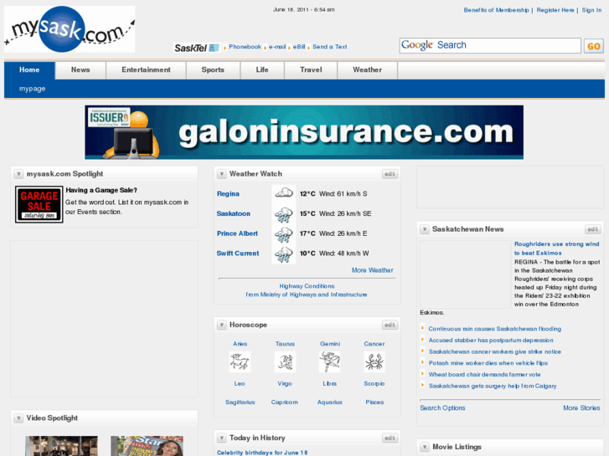Open the Entertainment tab
The width and height of the screenshot is (609, 456).
point(146,70)
